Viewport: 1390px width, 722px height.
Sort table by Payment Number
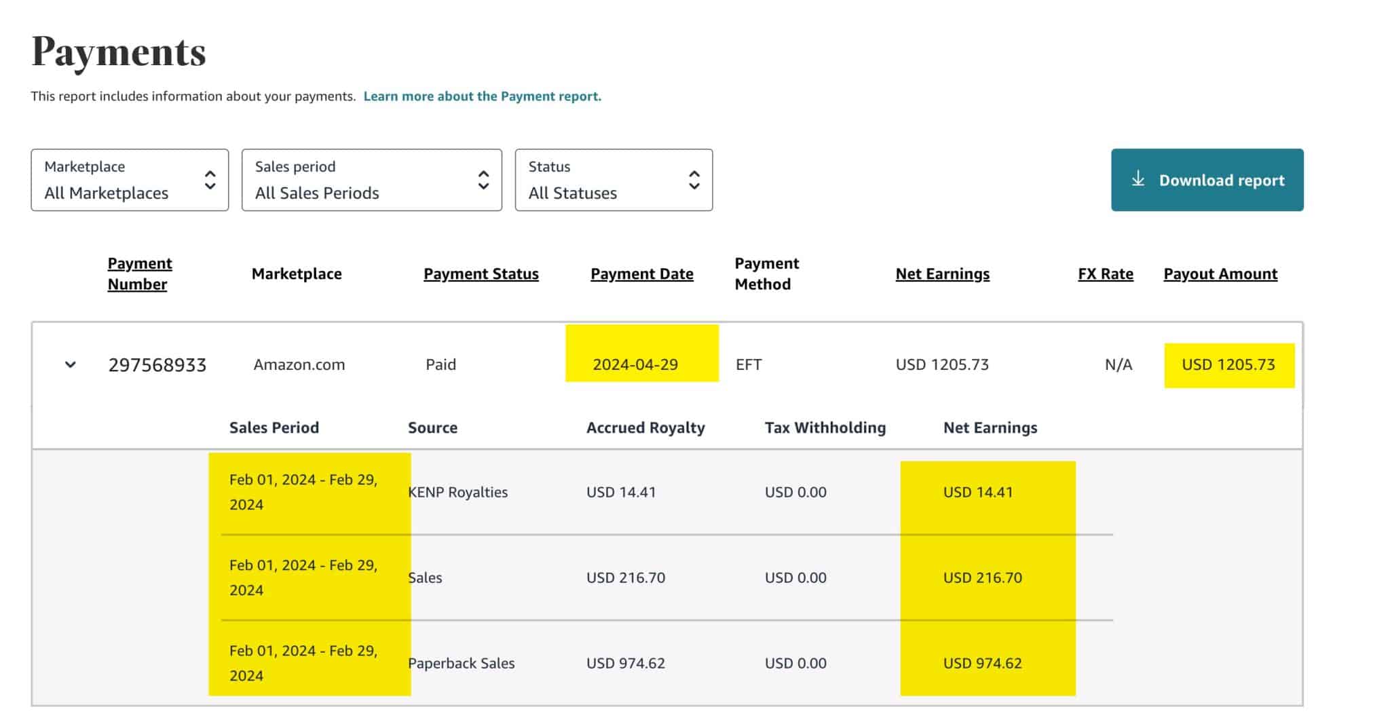click(x=139, y=273)
